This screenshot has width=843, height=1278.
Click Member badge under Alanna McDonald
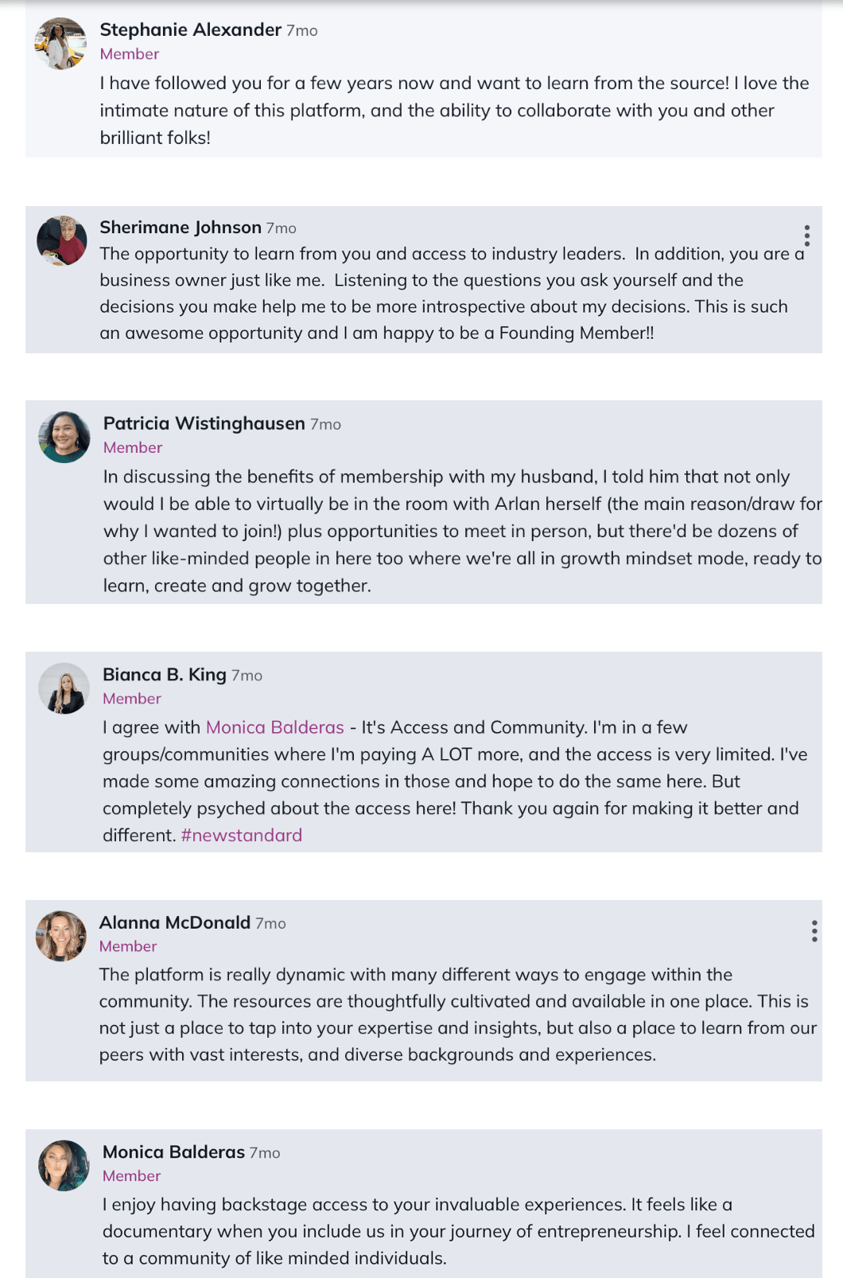point(128,946)
